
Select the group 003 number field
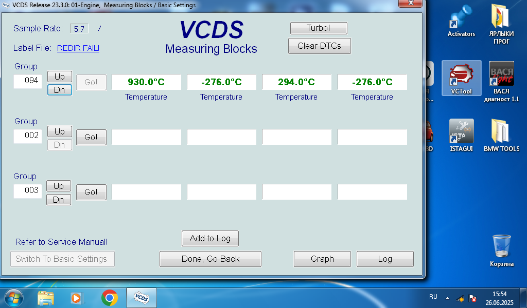click(x=28, y=190)
